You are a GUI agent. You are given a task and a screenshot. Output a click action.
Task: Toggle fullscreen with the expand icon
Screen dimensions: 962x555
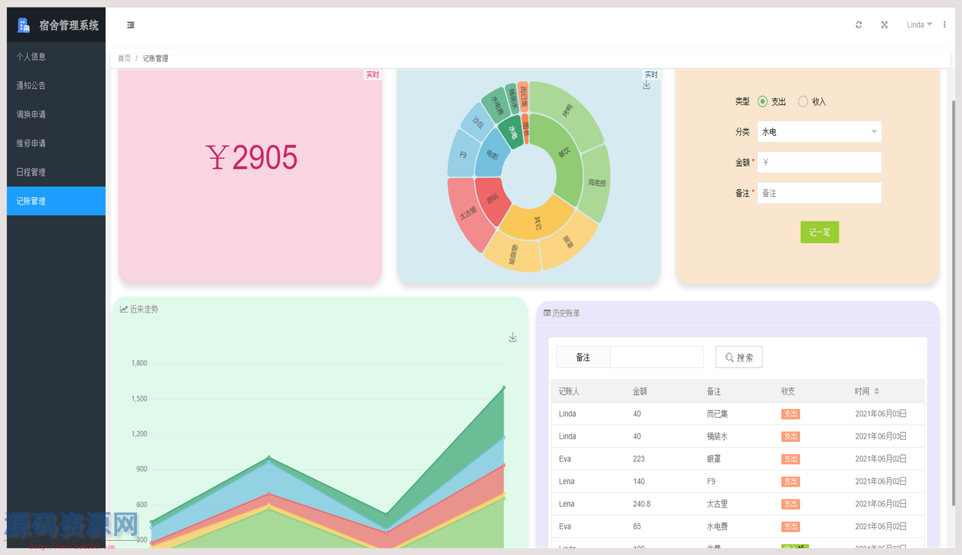coord(884,25)
